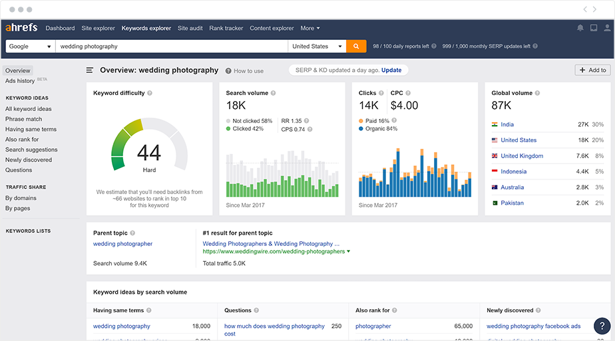Open Ads history in the sidebar
This screenshot has height=341, width=615.
pos(20,80)
